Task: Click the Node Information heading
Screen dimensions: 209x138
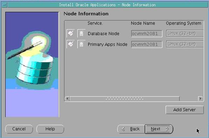Action: 86,14
